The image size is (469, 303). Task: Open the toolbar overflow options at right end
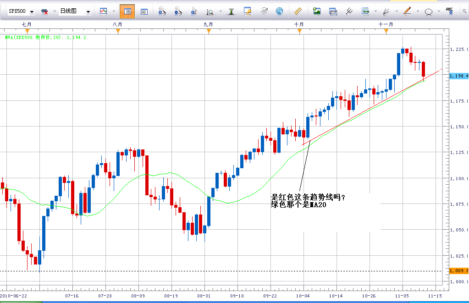(464, 11)
